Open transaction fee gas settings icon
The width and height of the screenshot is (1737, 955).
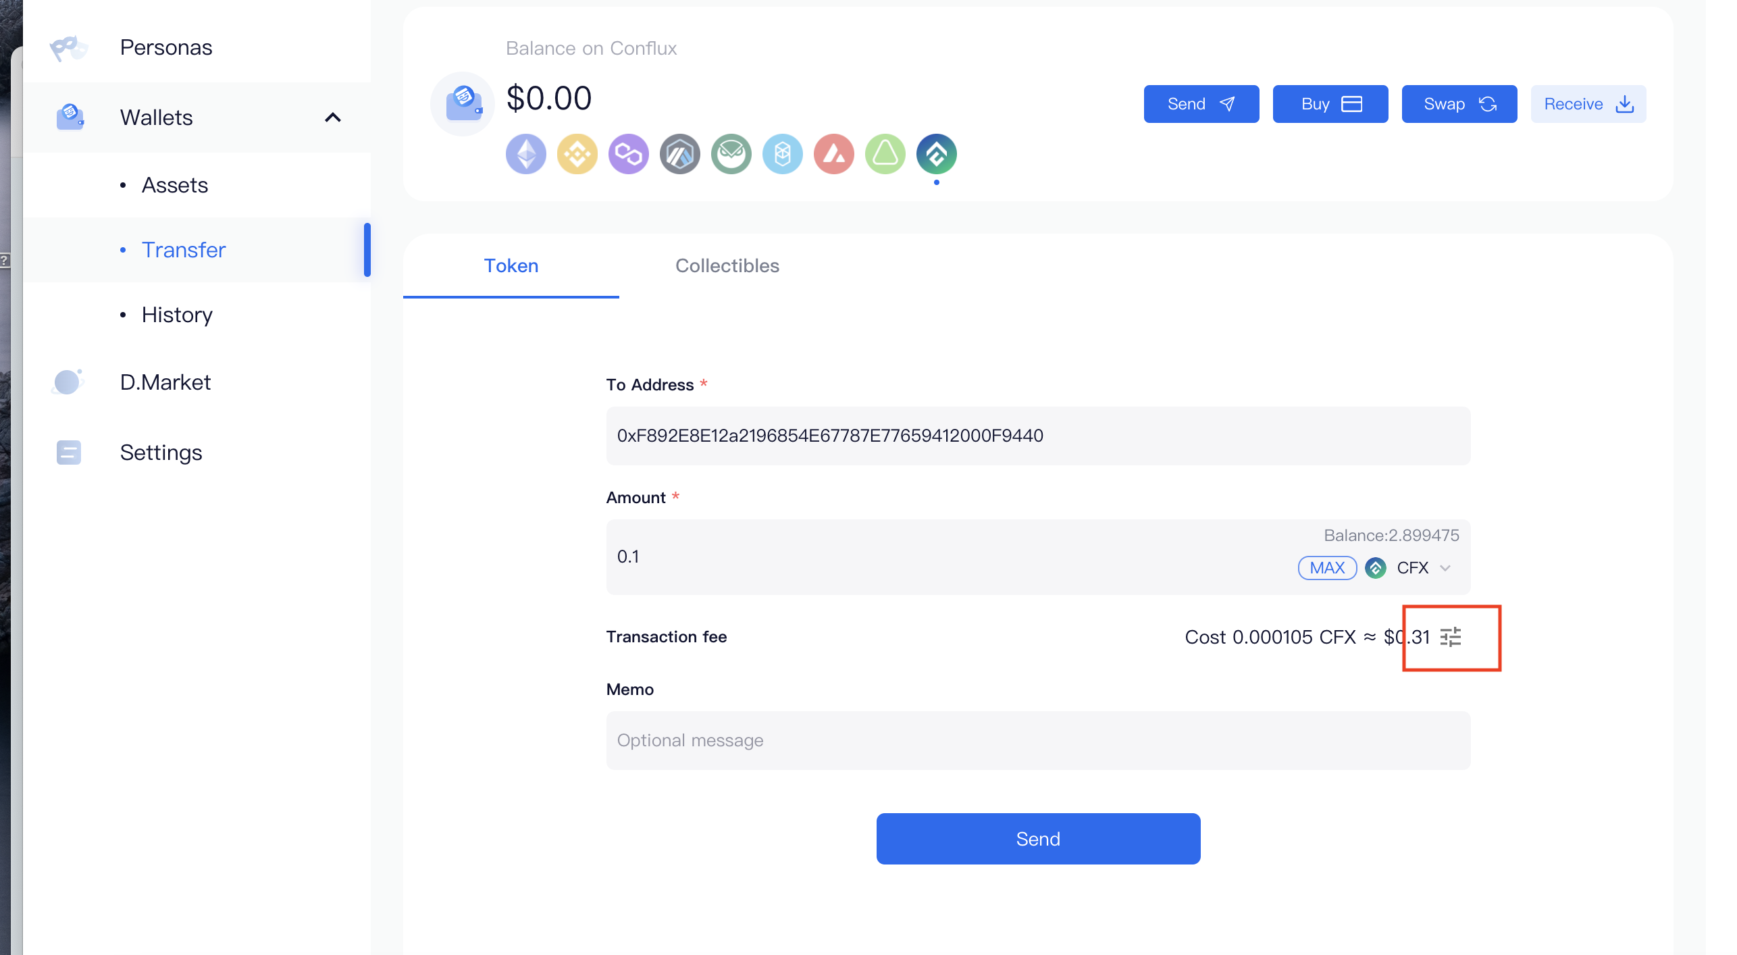click(1450, 637)
